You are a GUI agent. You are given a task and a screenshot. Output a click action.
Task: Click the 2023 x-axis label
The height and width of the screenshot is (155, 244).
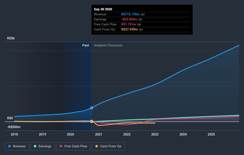pos(155,134)
